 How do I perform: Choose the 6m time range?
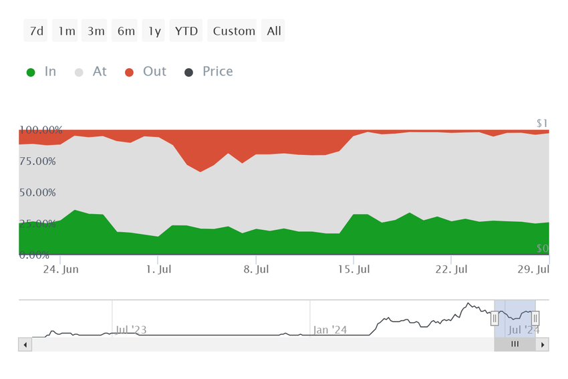click(124, 31)
